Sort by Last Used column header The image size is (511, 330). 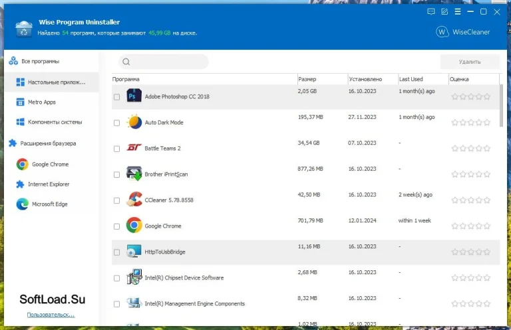411,79
